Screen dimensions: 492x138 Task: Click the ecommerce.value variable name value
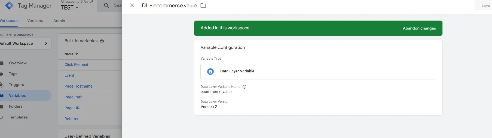pyautogui.click(x=216, y=92)
